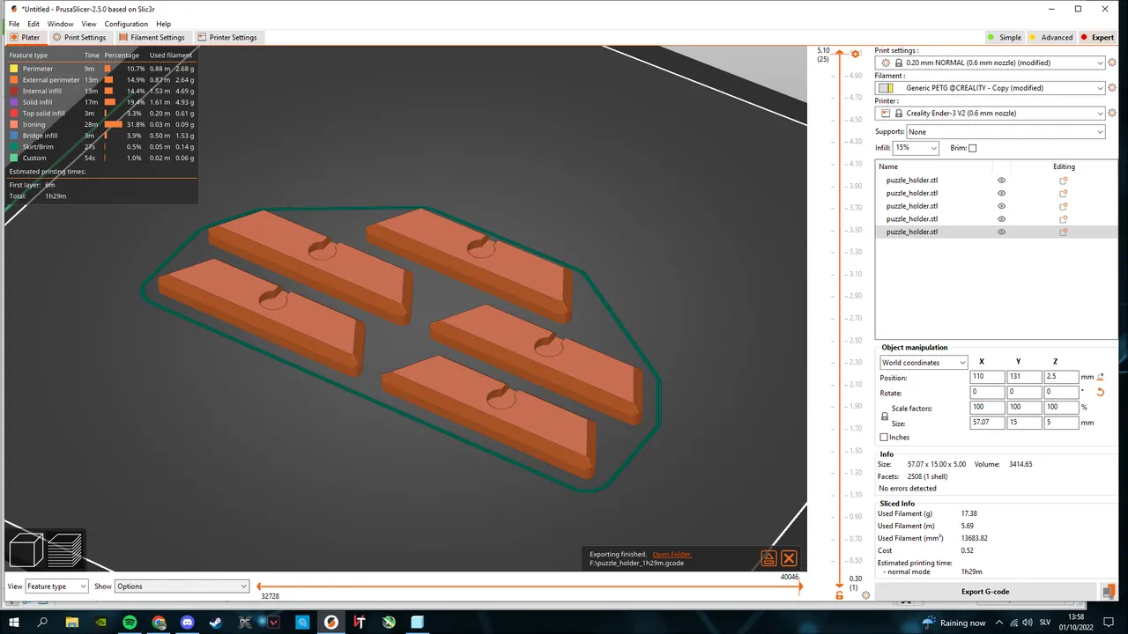1128x634 pixels.
Task: Switch to layers preview view icon
Action: coord(64,551)
